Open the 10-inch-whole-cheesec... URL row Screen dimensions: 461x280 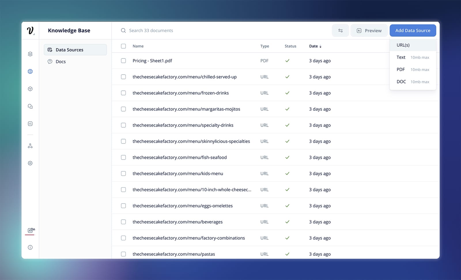pyautogui.click(x=275, y=190)
